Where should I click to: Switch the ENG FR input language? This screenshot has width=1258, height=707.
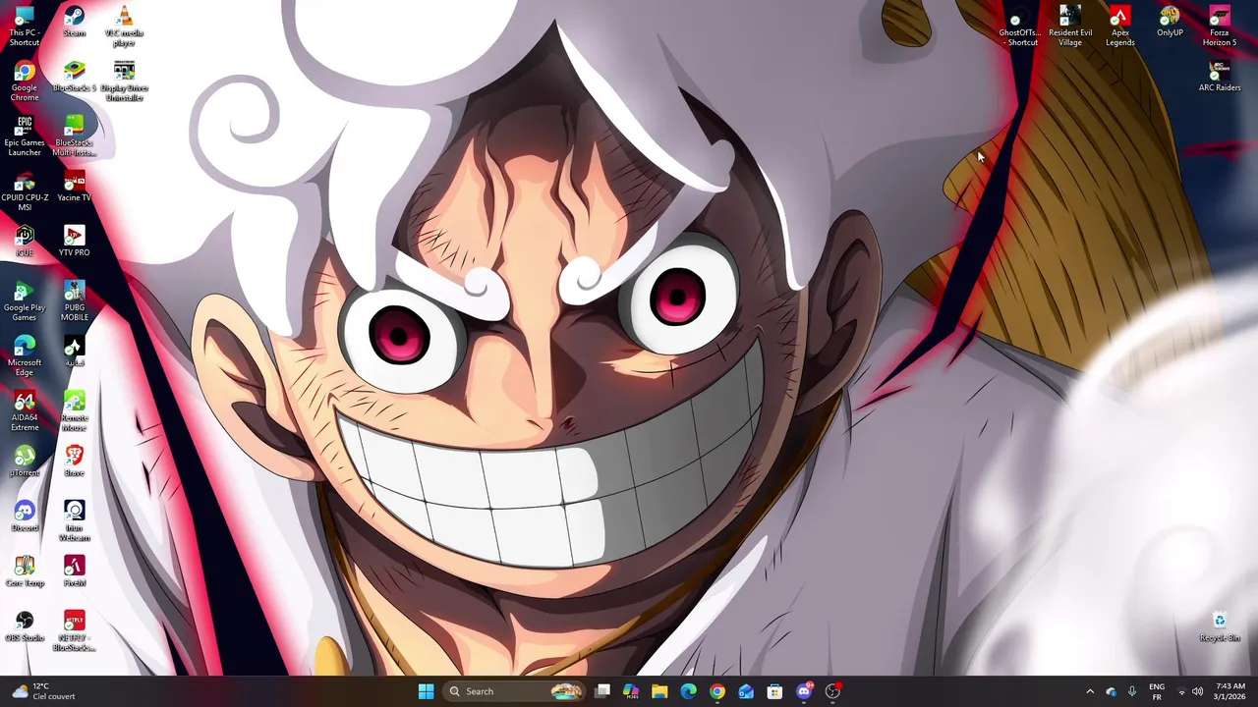(1157, 691)
